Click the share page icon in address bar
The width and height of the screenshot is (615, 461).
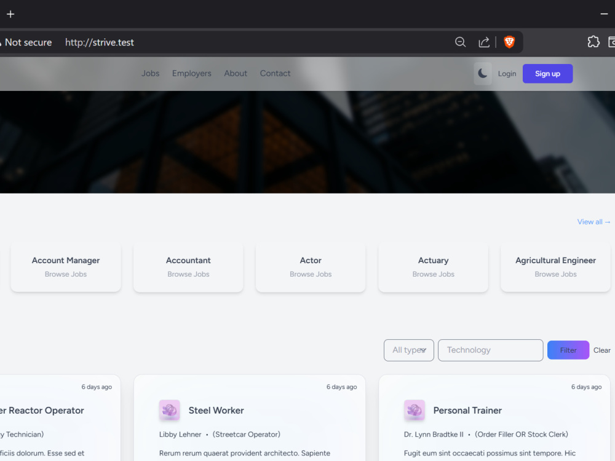[x=484, y=42]
